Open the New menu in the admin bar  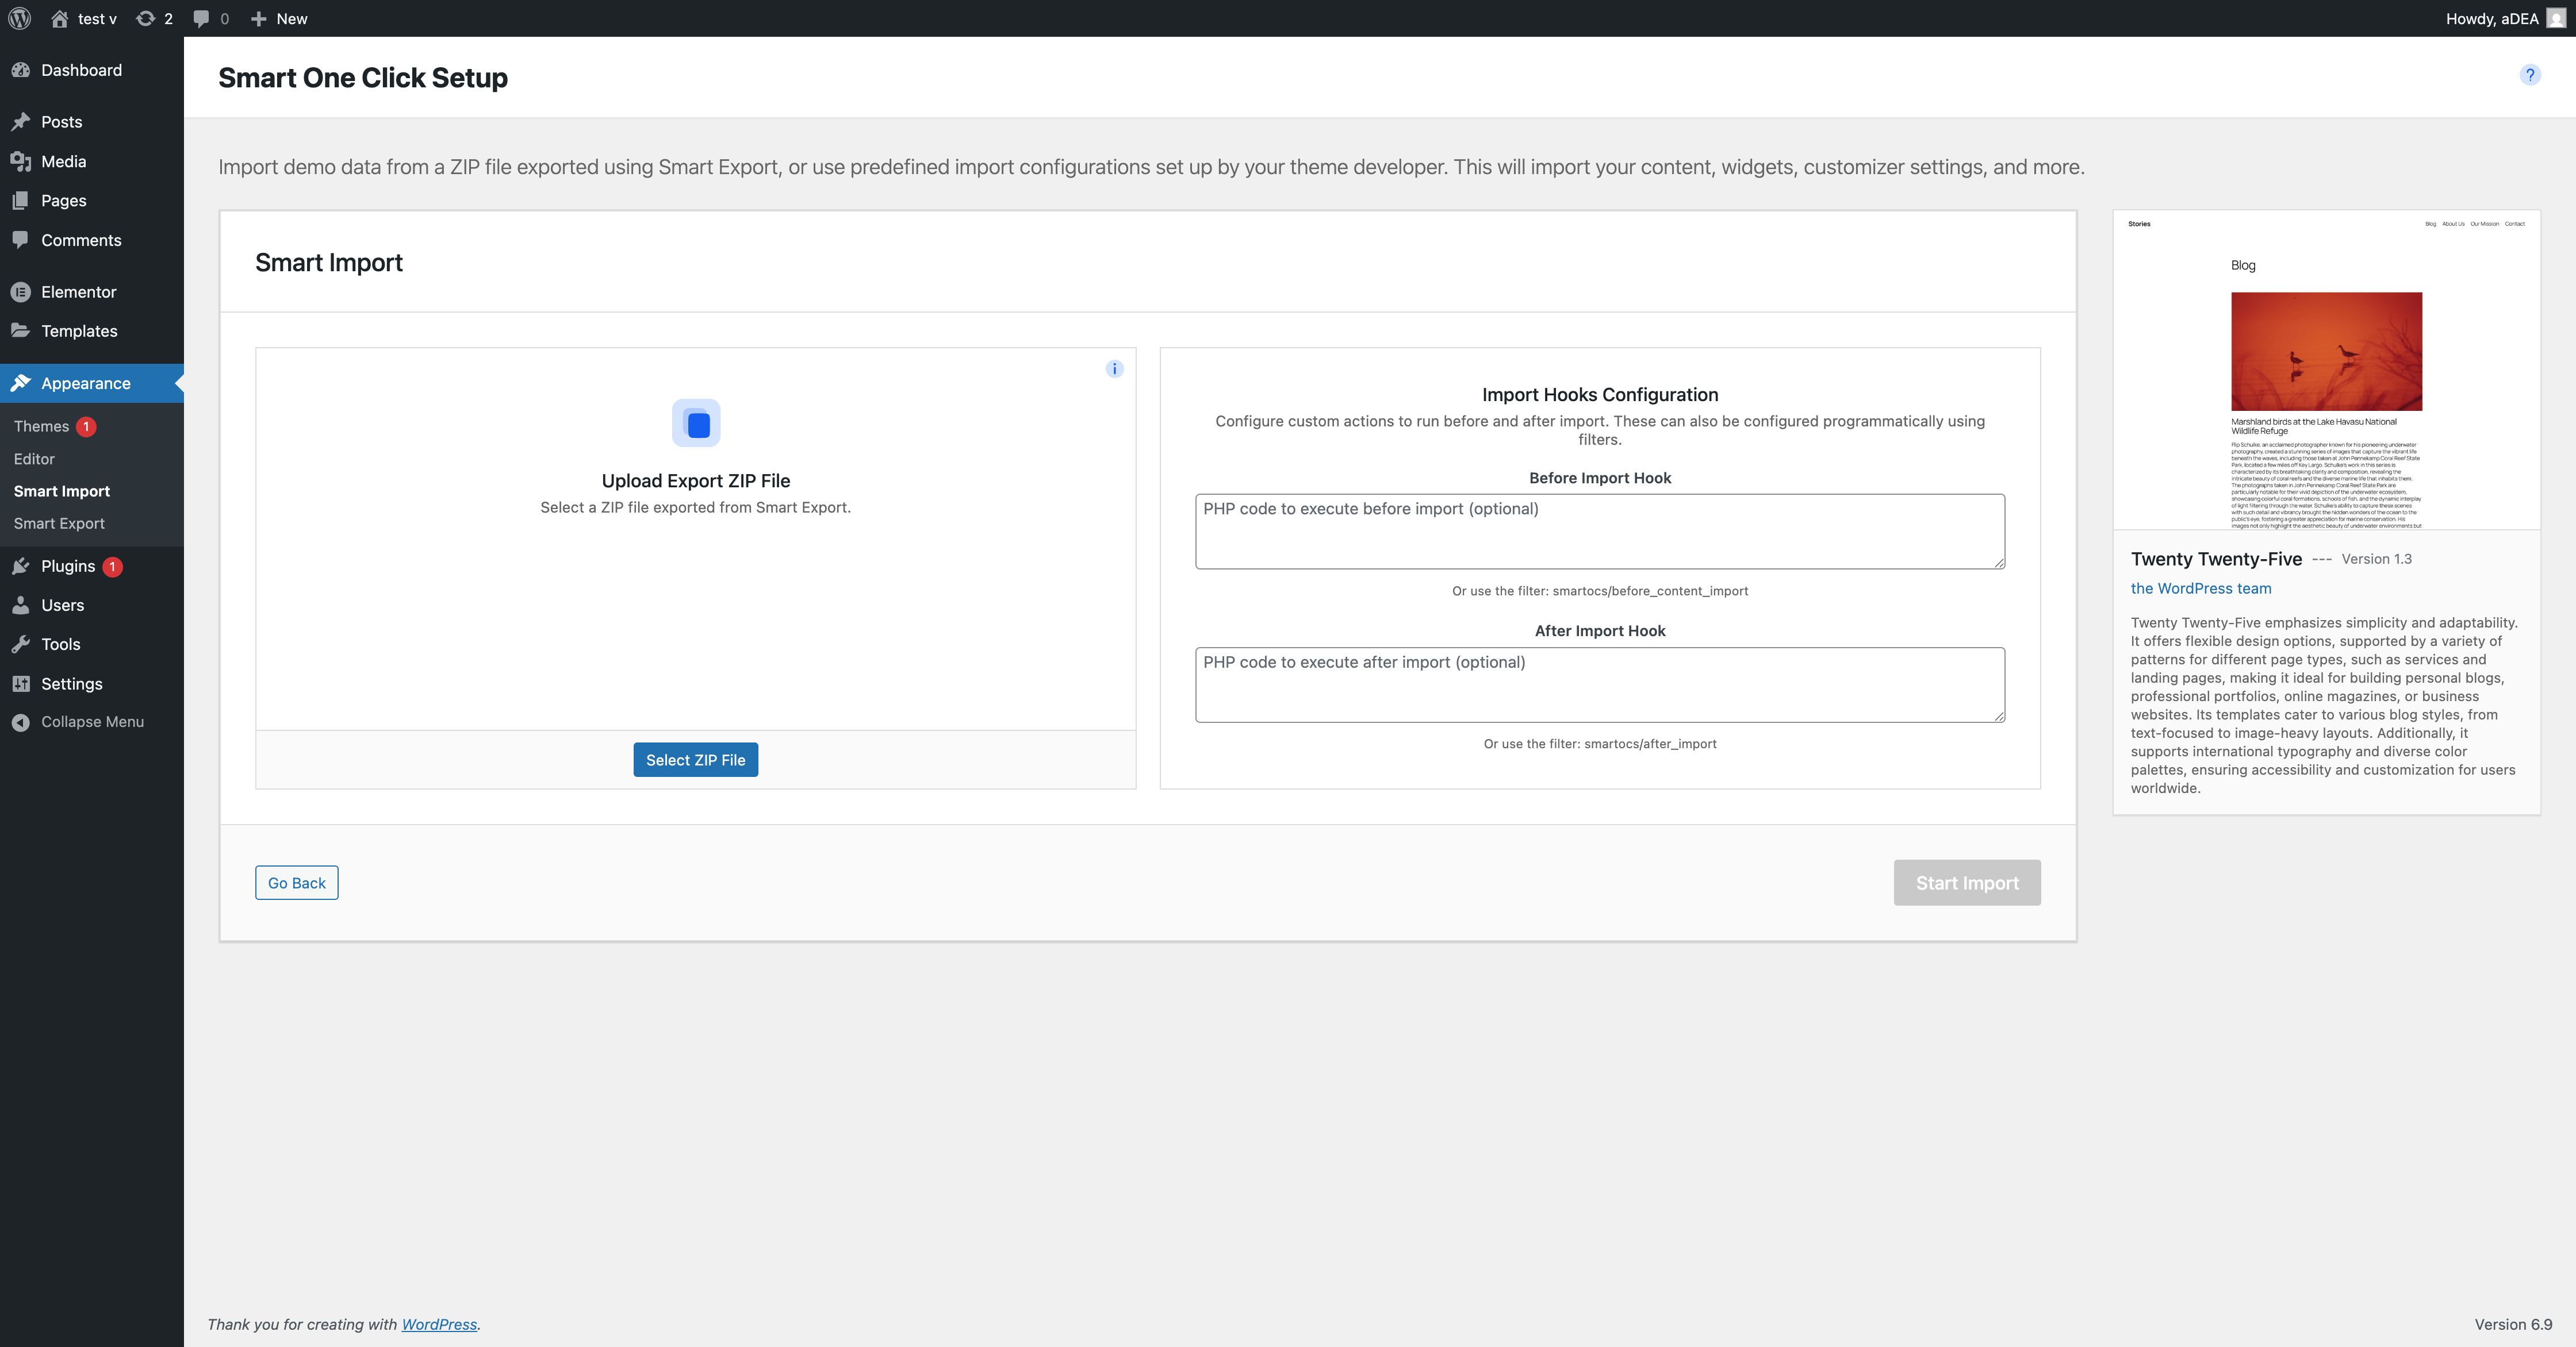(278, 18)
